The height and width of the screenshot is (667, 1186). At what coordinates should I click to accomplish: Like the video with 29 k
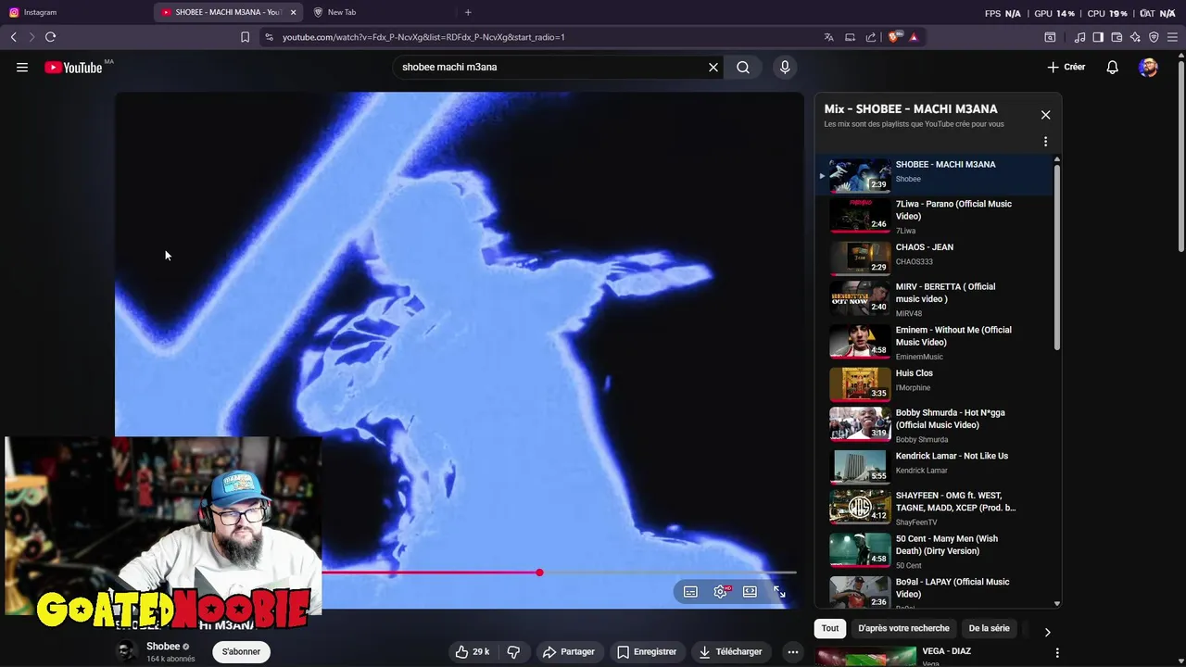[x=472, y=651]
